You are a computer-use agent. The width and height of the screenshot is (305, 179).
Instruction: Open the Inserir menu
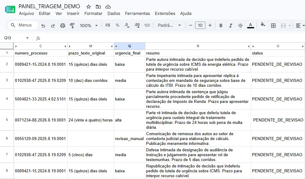tap(73, 13)
